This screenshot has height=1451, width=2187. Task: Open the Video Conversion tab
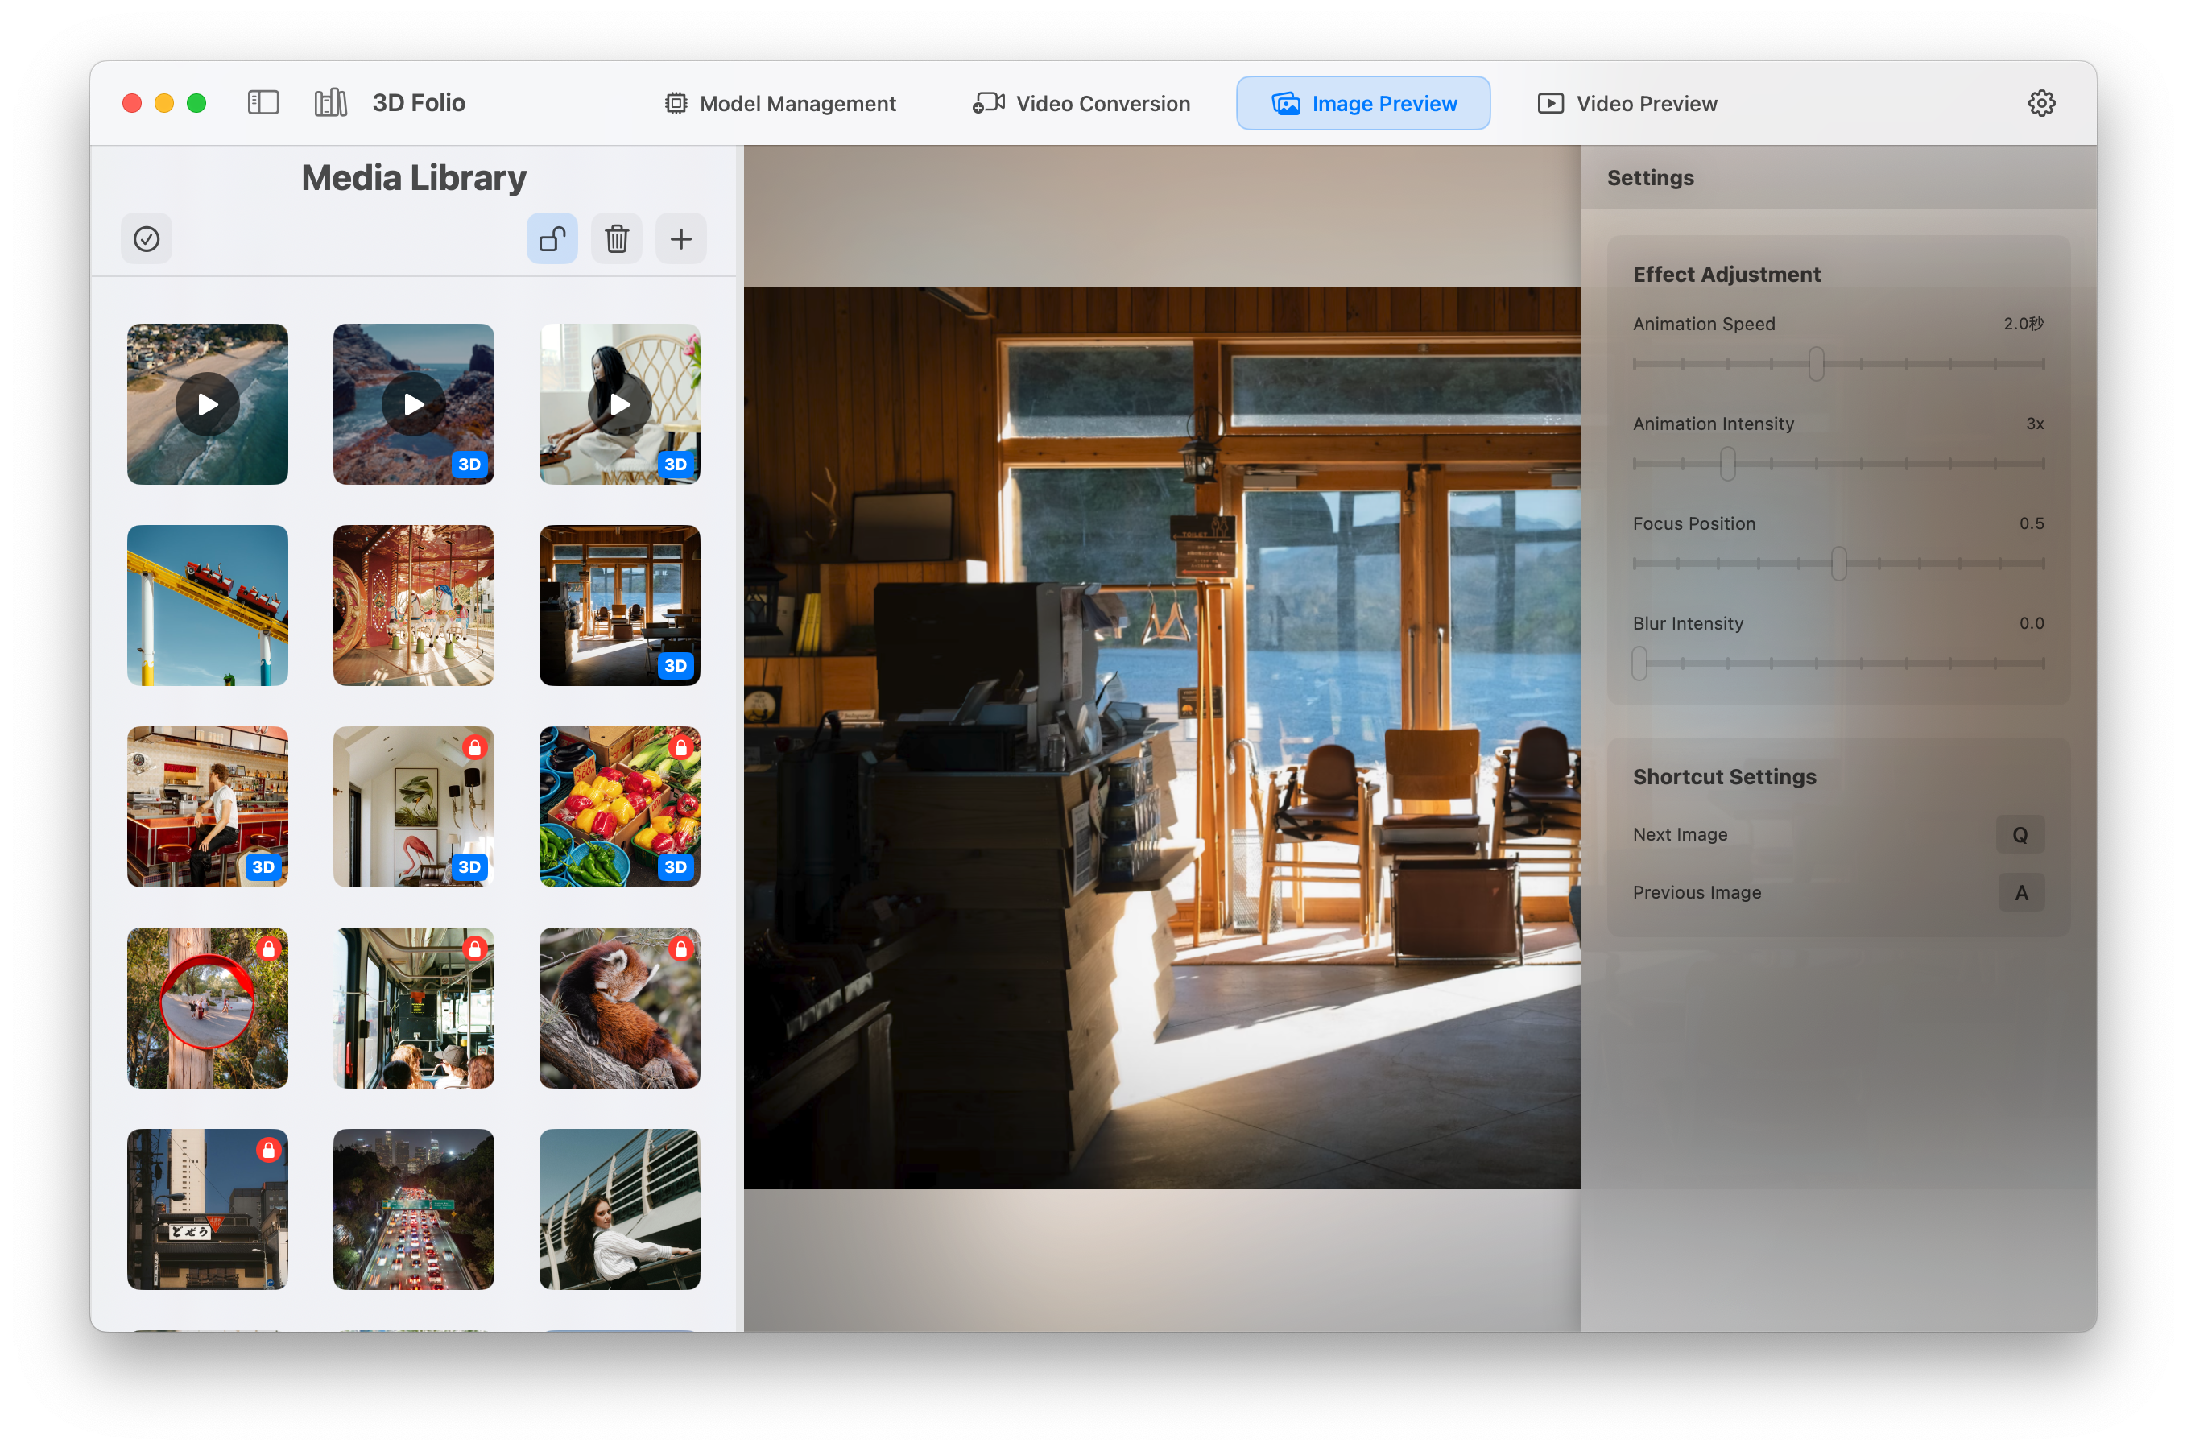(x=1081, y=104)
